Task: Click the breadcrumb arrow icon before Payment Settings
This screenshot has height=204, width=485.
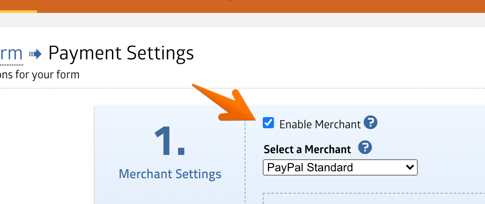Action: click(x=35, y=54)
